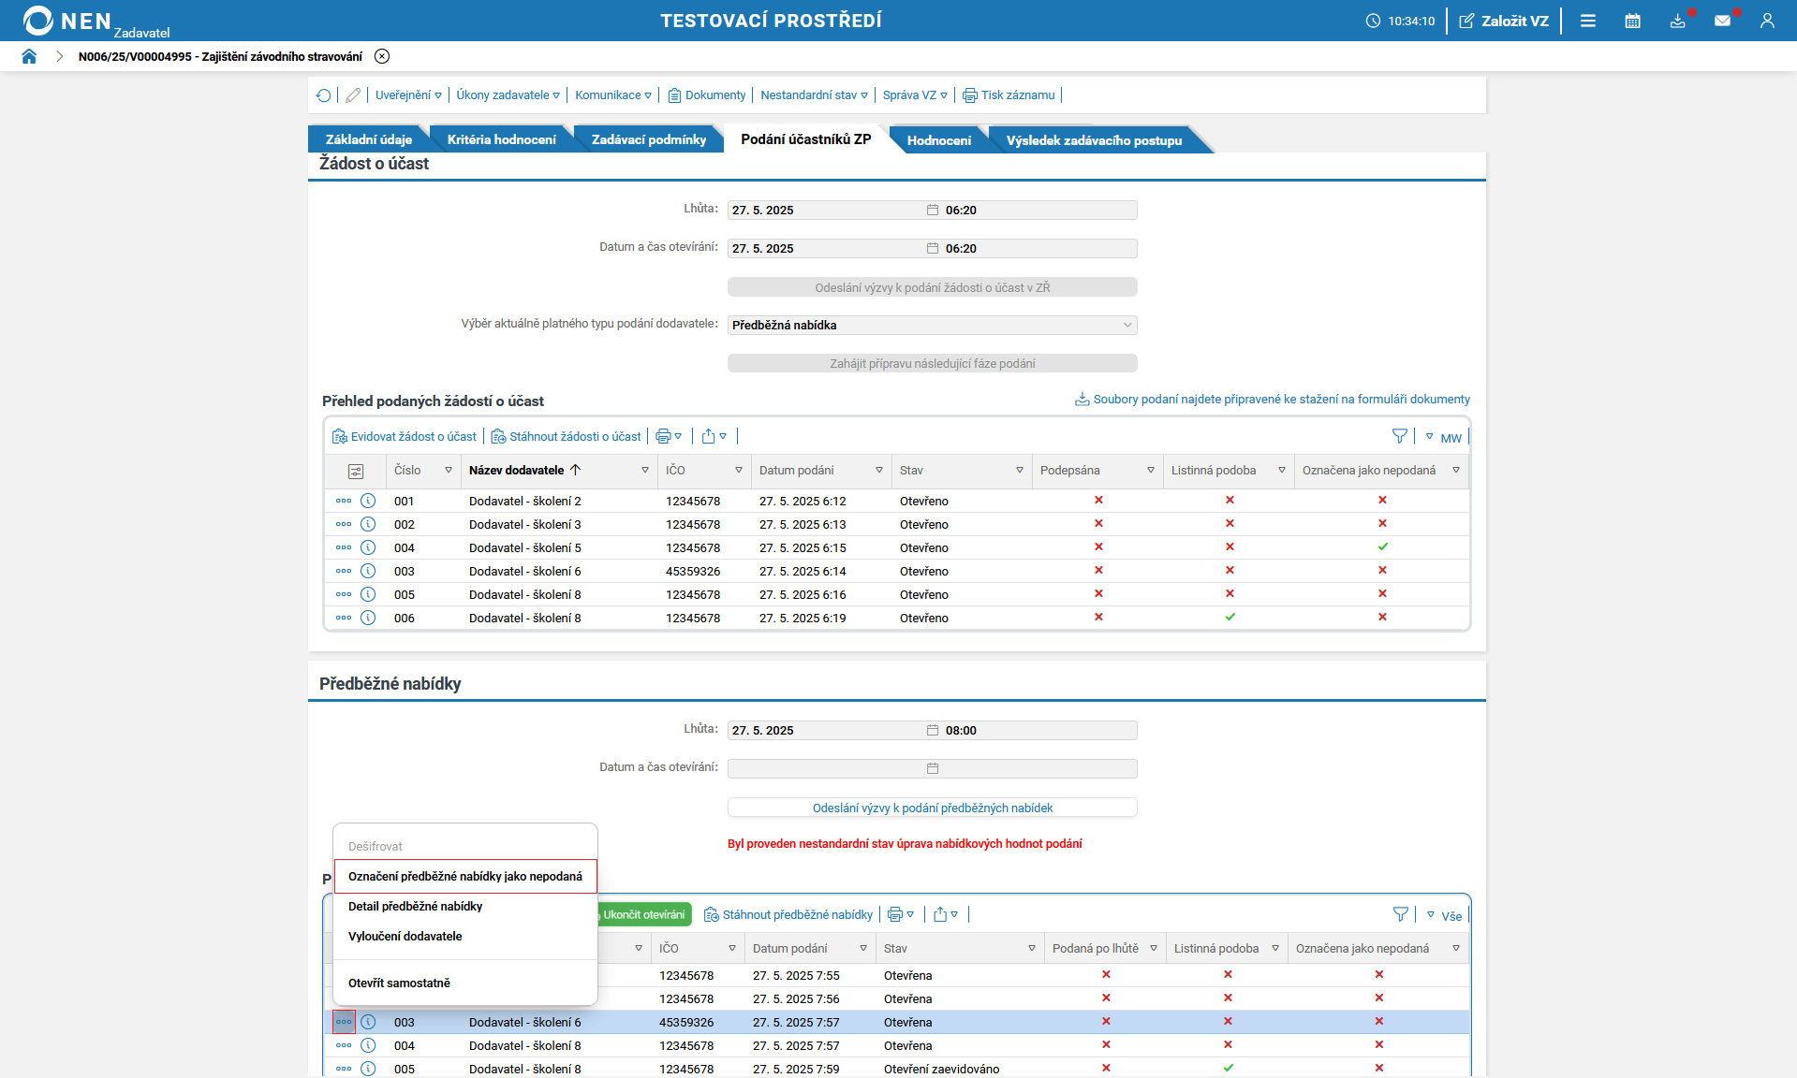Open the mail messages icon
This screenshot has width=1797, height=1078.
coord(1721,21)
